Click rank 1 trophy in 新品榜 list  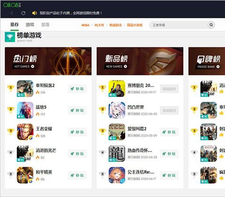(x=103, y=88)
